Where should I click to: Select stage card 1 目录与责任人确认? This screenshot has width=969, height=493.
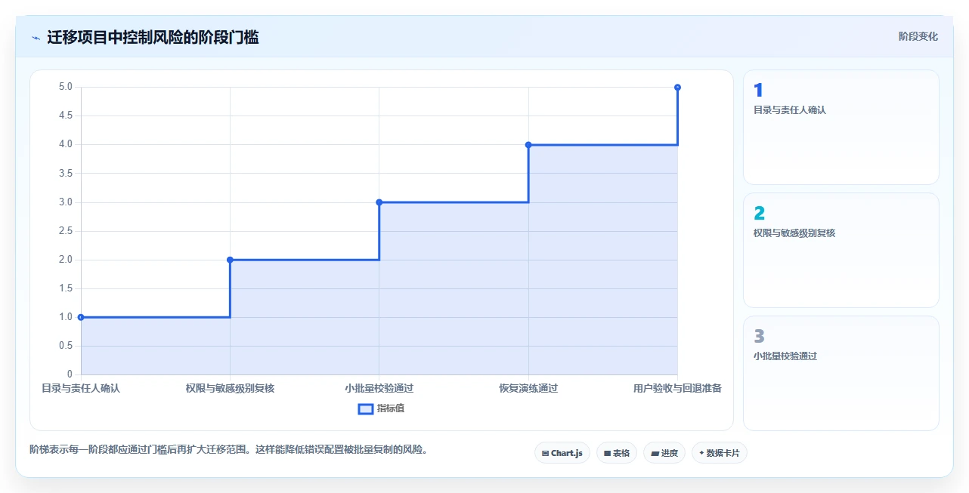pyautogui.click(x=841, y=128)
